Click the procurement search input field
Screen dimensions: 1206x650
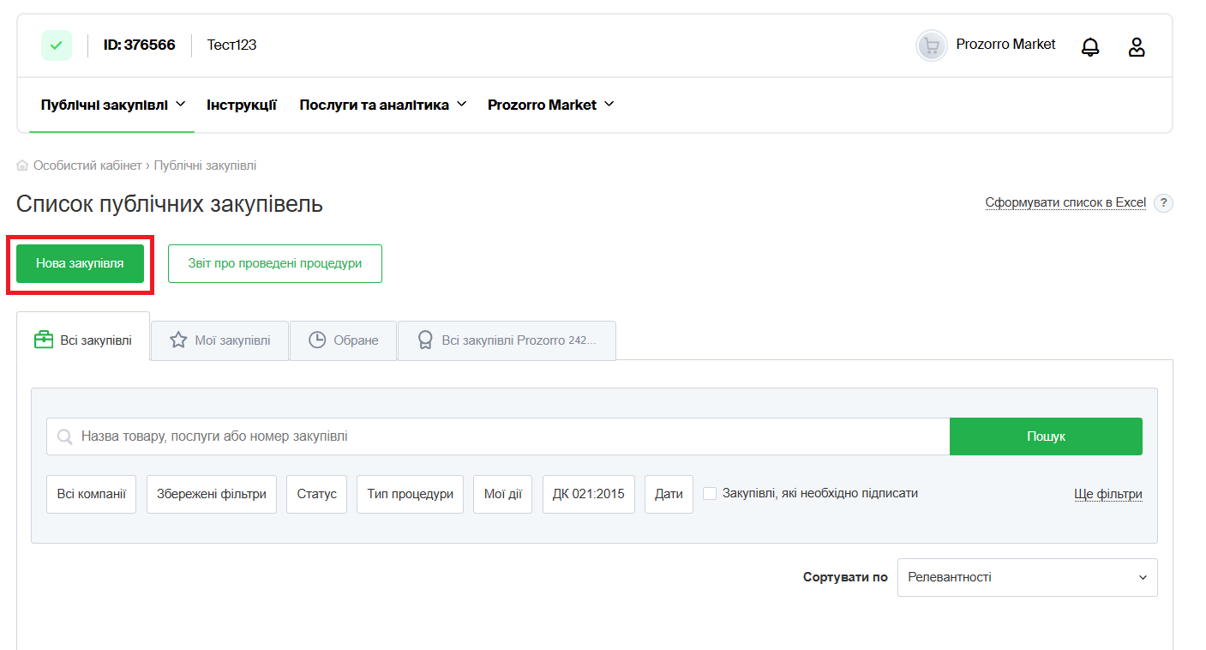[506, 436]
